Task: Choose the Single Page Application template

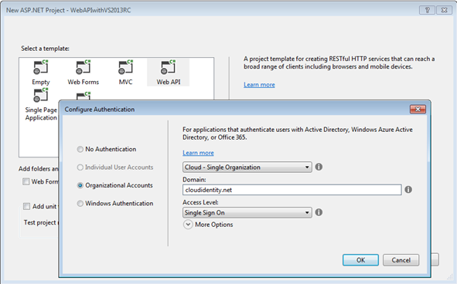Action: click(41, 105)
